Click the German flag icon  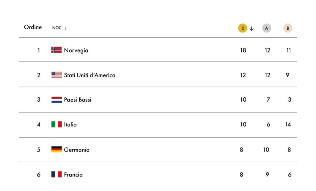pos(56,150)
